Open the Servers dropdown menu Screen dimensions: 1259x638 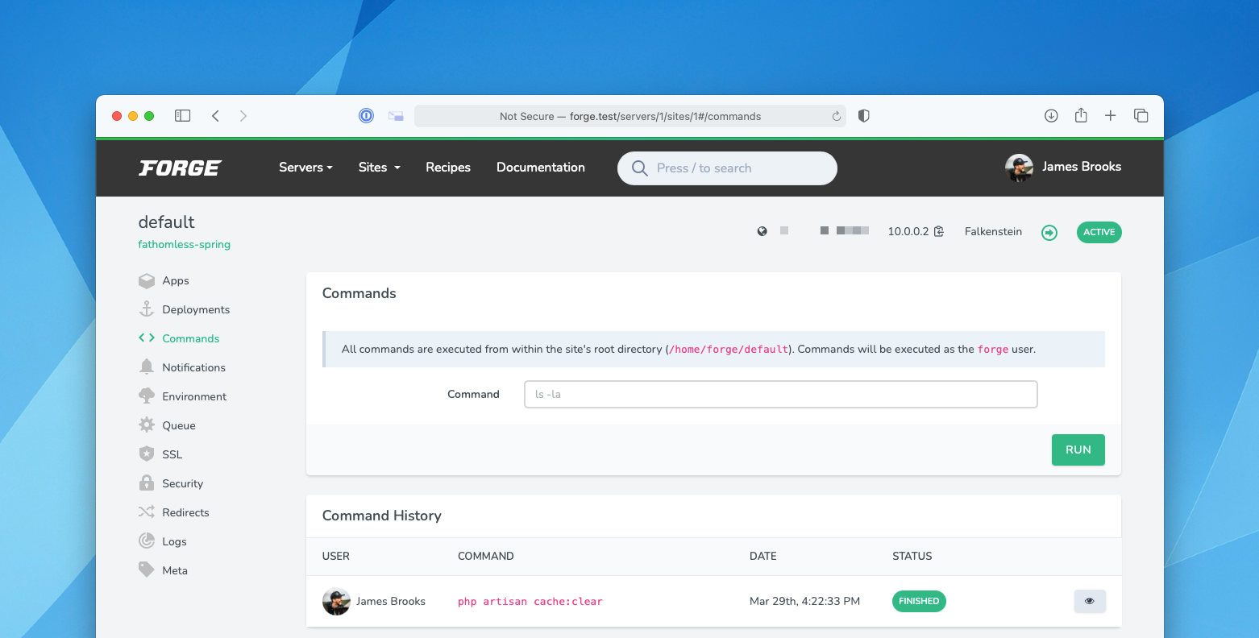[305, 168]
